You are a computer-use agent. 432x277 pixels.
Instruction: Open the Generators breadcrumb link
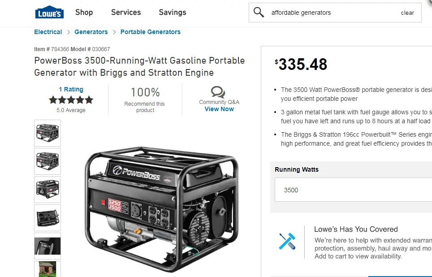(x=91, y=32)
